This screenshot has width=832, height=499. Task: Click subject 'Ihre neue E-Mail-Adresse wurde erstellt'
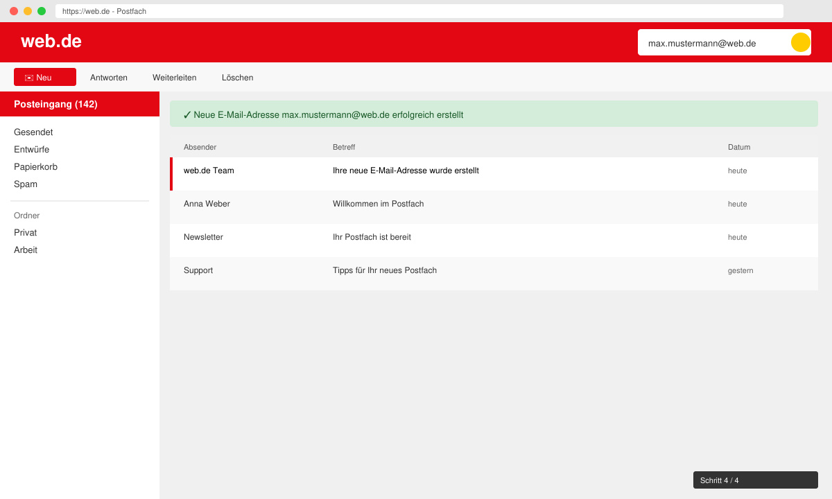406,170
